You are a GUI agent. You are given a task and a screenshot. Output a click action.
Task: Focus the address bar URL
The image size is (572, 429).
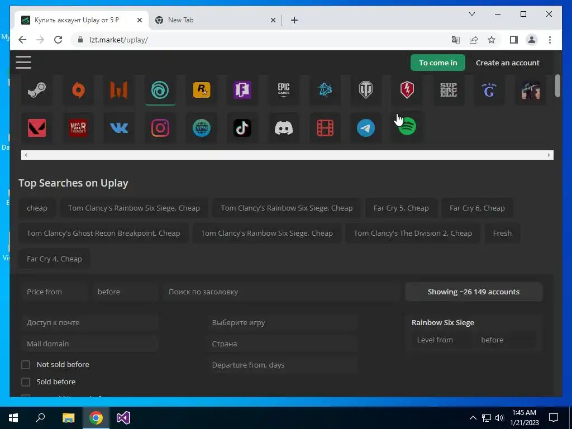pos(118,40)
